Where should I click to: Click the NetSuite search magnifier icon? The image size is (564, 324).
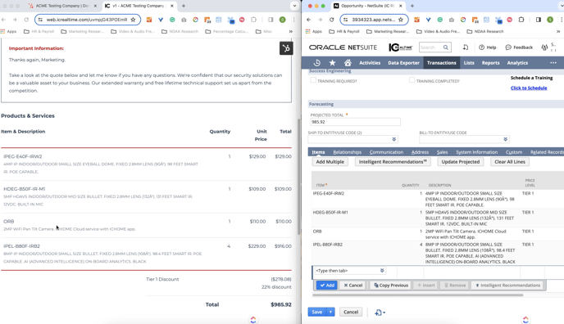[446, 47]
